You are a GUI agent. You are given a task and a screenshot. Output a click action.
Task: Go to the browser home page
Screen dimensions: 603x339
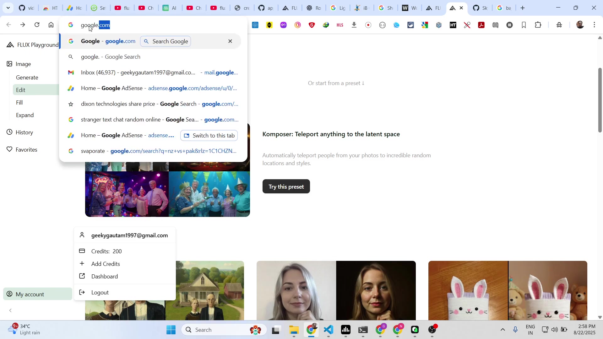coord(51,25)
